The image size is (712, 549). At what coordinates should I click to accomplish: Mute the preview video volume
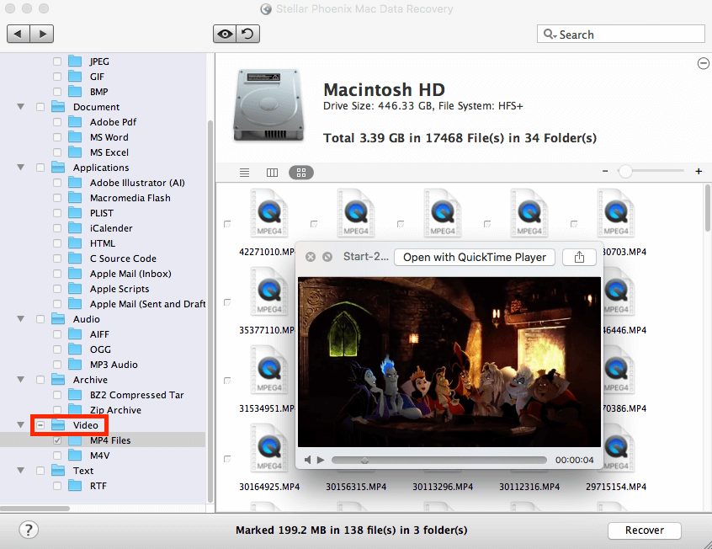(308, 460)
